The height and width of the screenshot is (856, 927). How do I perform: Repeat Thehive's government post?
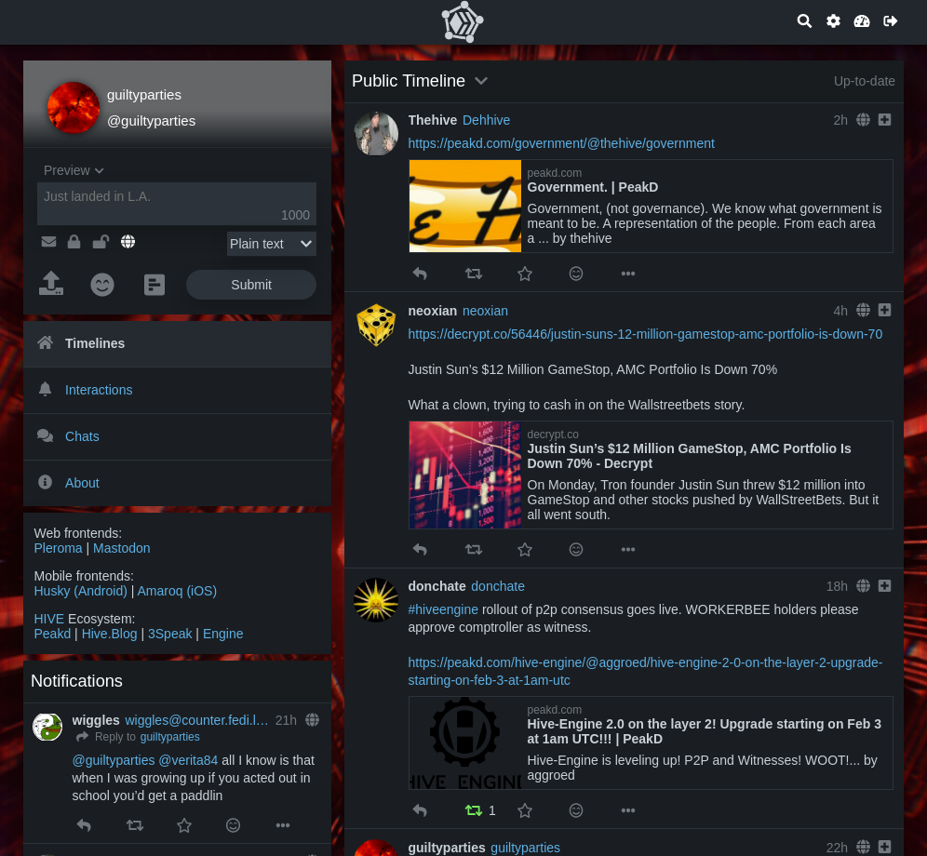click(x=474, y=274)
